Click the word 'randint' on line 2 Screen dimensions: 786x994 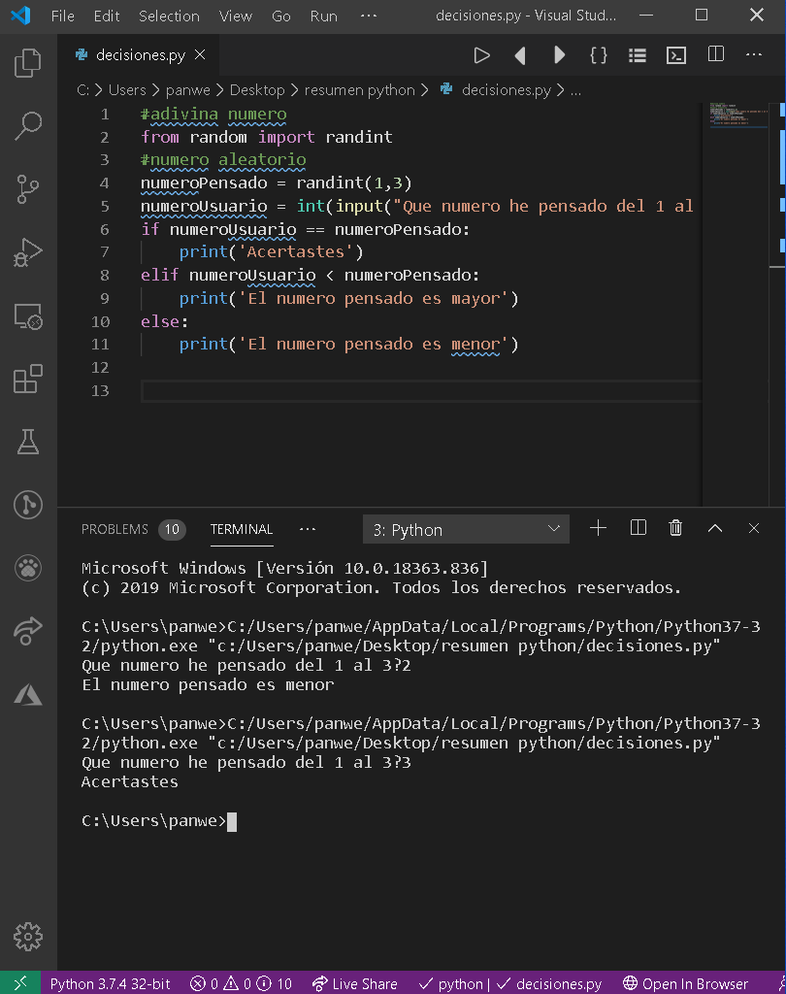pyautogui.click(x=359, y=137)
